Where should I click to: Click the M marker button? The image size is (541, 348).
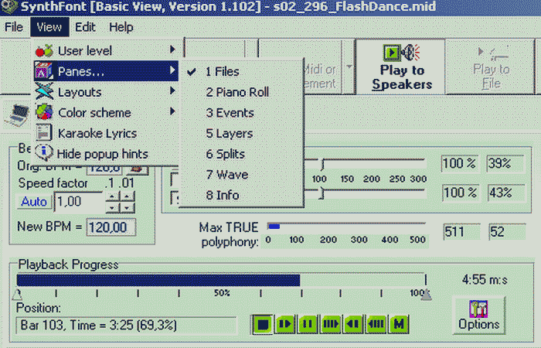pyautogui.click(x=400, y=322)
